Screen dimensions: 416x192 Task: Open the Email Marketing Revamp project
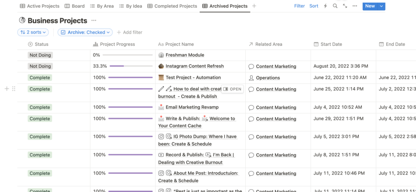click(192, 108)
